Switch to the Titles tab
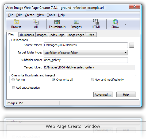146x139 pixels. [x=91, y=35]
